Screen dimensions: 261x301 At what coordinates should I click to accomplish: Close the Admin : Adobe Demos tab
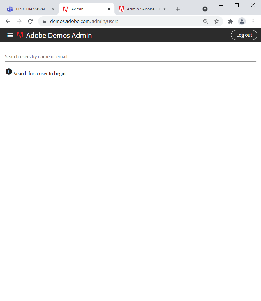[165, 9]
